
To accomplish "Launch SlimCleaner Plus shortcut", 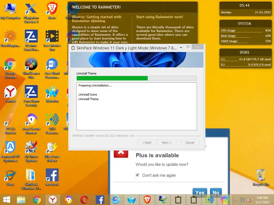I will (x=31, y=68).
